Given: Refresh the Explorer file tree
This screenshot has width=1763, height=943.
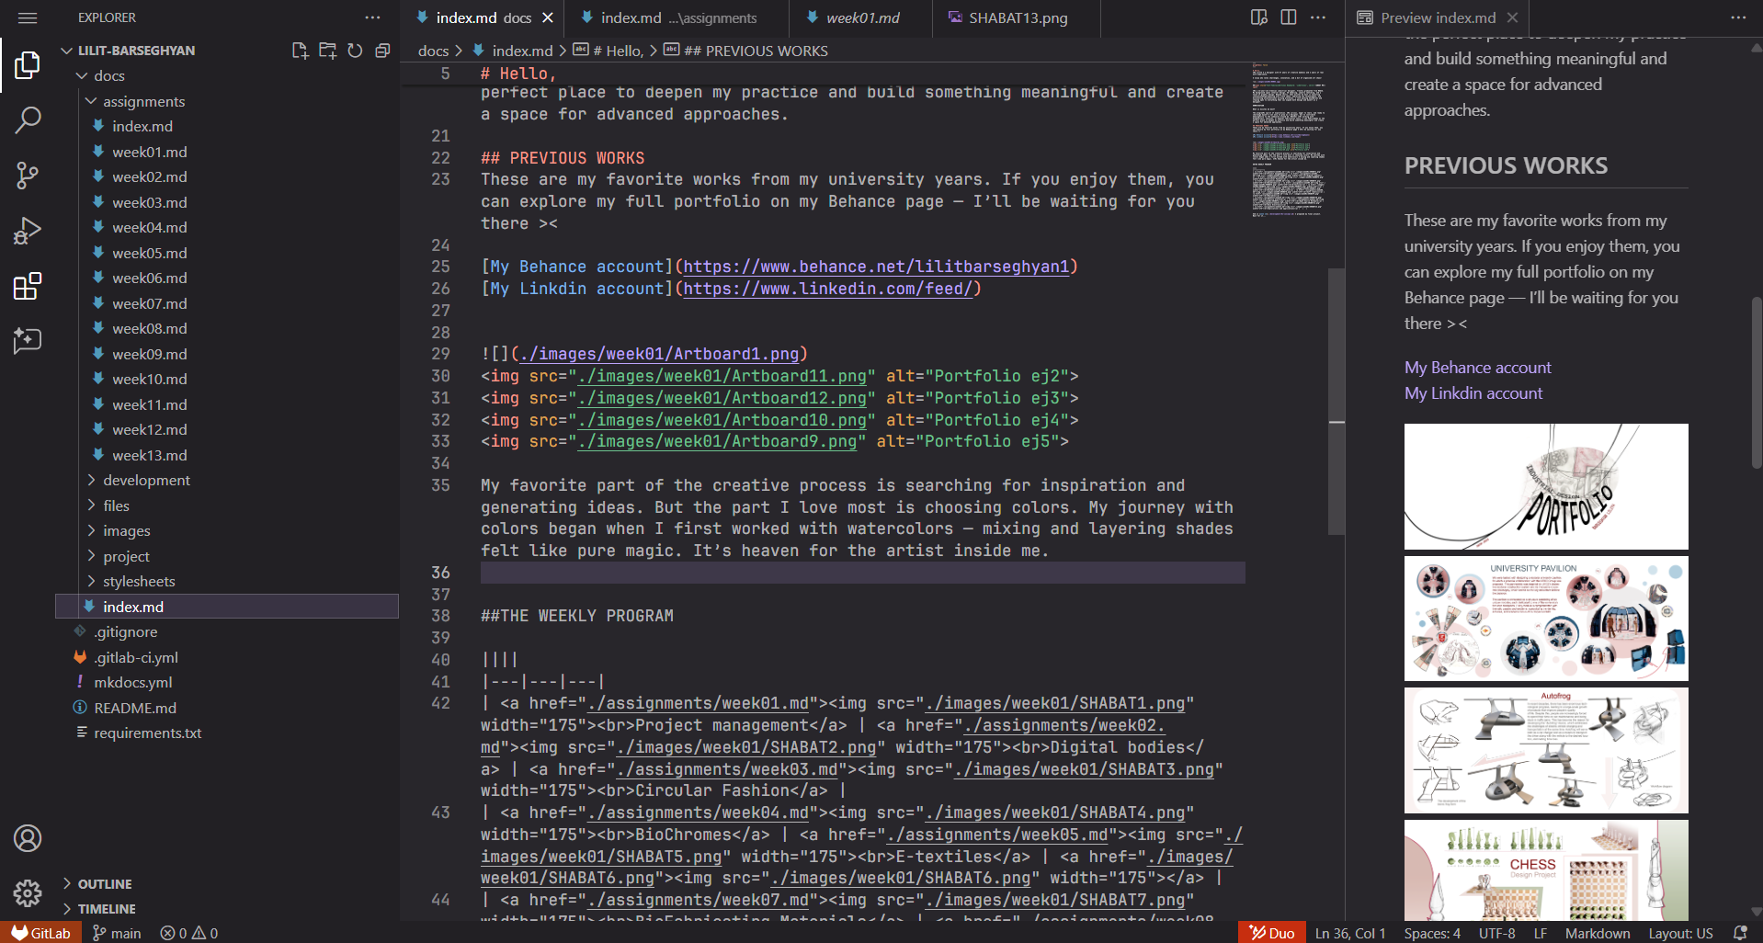Looking at the screenshot, I should (x=355, y=51).
